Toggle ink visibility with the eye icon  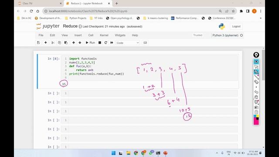pos(256,61)
